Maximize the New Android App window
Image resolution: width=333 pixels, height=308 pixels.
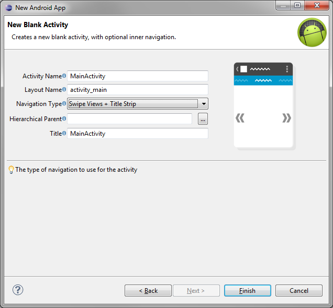point(297,6)
